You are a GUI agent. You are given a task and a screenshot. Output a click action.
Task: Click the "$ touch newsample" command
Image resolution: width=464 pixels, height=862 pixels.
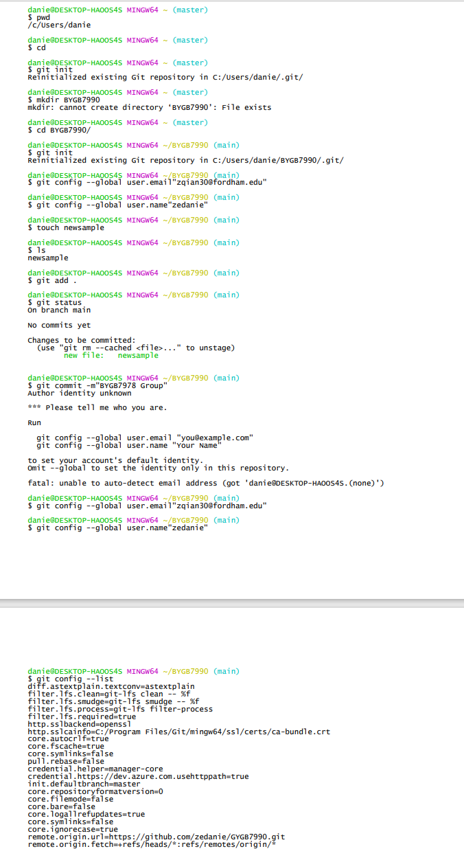click(x=66, y=227)
